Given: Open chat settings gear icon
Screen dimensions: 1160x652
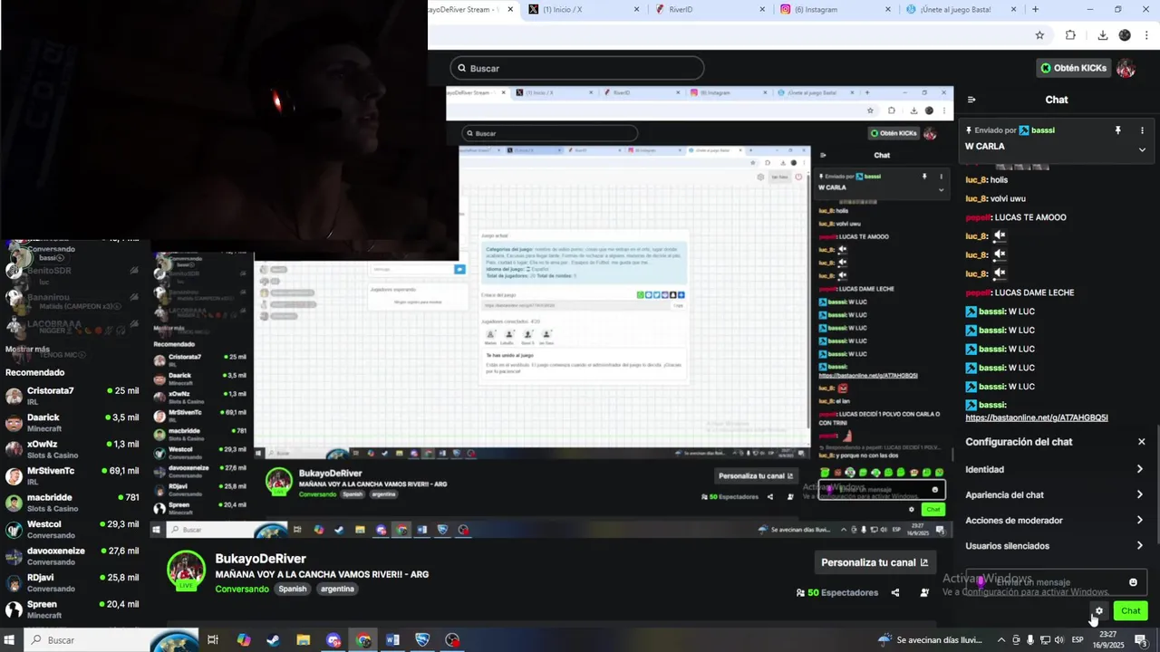Looking at the screenshot, I should pos(1099,610).
